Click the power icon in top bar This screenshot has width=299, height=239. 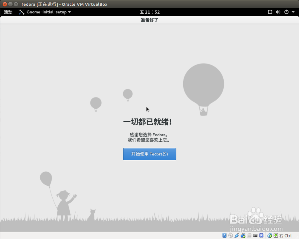coord(286,12)
